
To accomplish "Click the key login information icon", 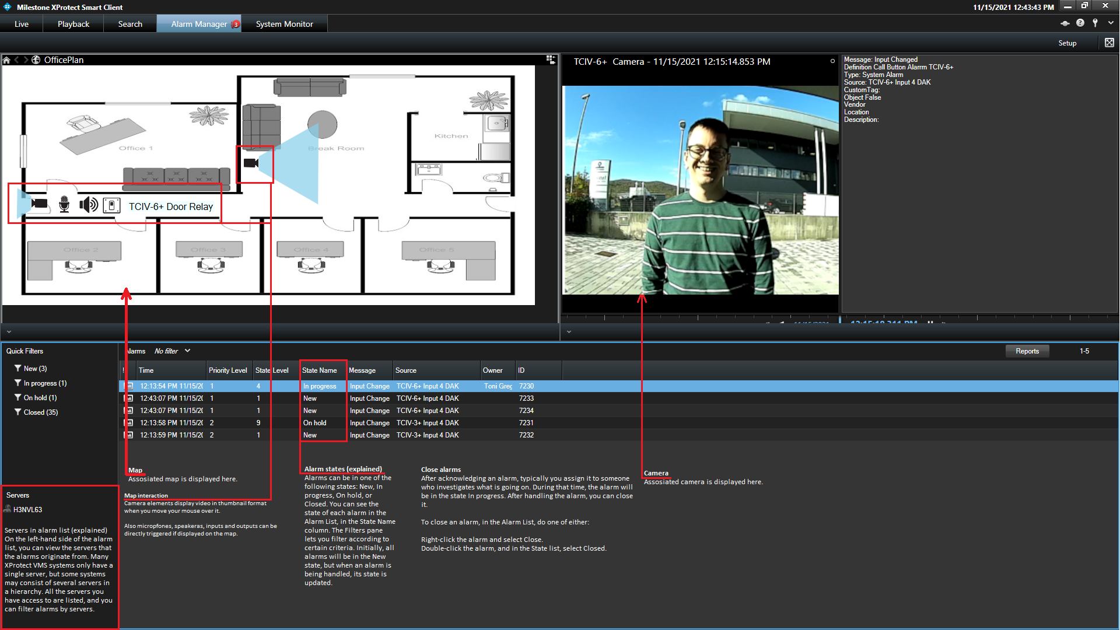I will (1095, 23).
